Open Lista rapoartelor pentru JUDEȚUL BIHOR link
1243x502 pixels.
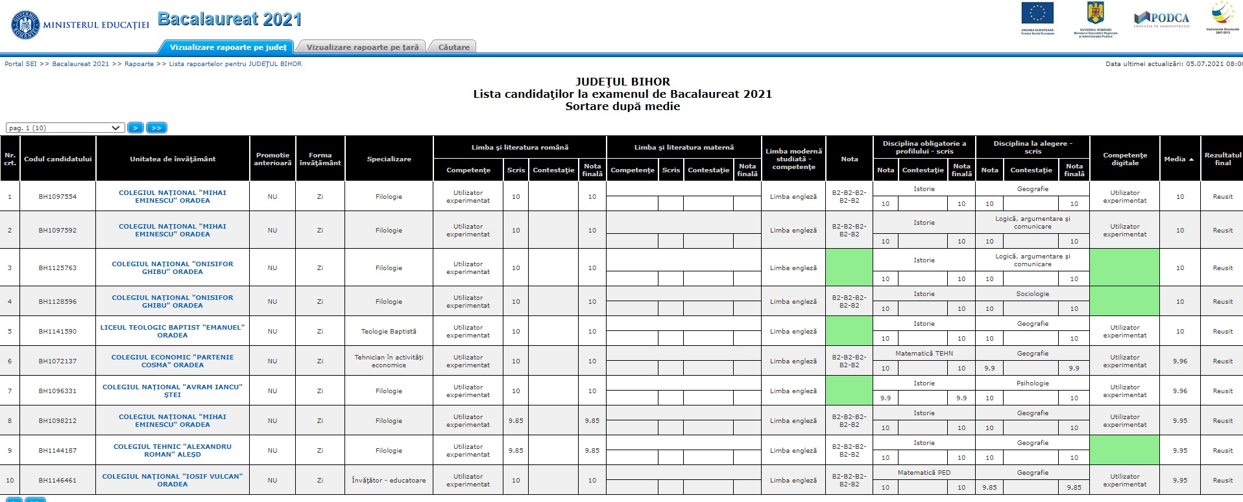pyautogui.click(x=235, y=64)
